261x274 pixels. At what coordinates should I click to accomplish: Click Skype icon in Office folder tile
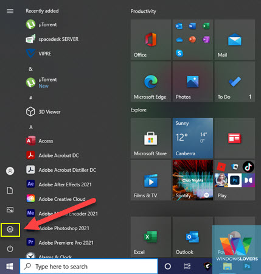179,53
